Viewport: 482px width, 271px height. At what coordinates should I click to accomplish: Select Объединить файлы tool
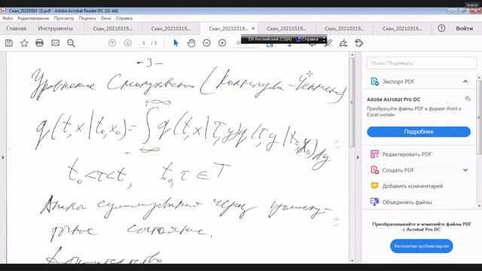coord(407,202)
